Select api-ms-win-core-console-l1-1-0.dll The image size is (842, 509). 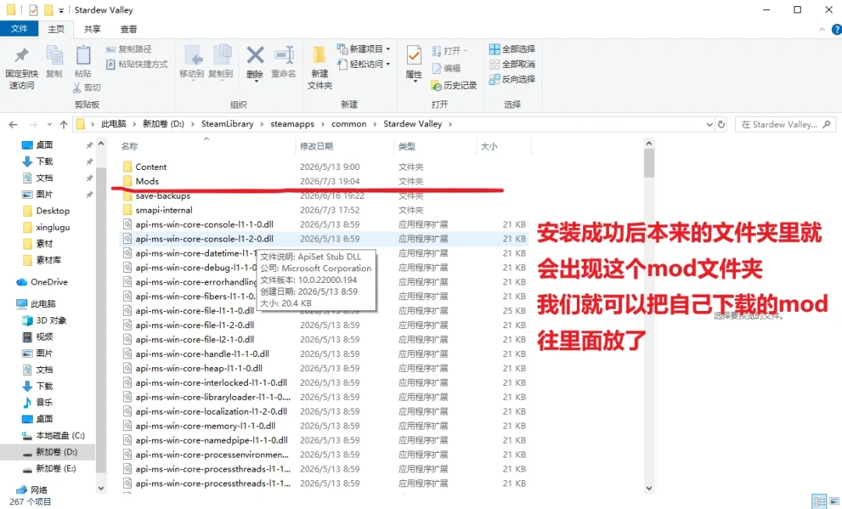pyautogui.click(x=204, y=224)
